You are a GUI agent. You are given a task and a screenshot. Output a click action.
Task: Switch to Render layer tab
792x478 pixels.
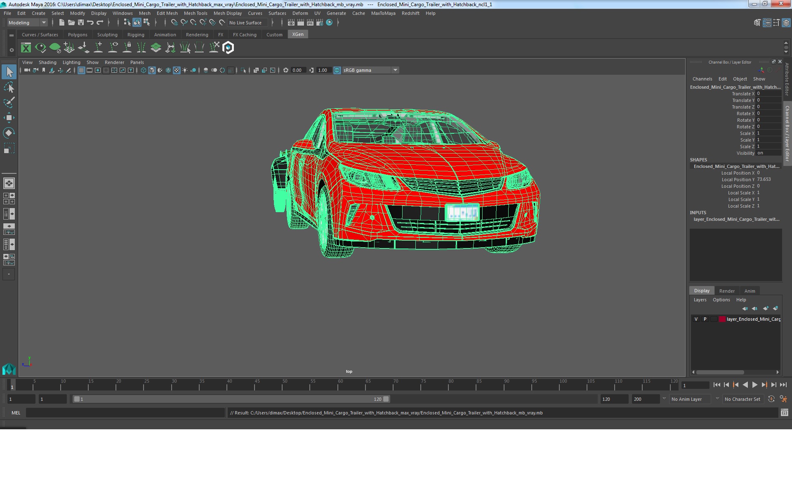point(727,291)
